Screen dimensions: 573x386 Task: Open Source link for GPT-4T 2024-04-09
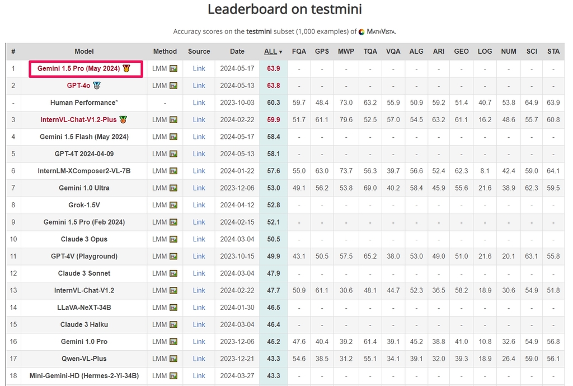(x=199, y=154)
